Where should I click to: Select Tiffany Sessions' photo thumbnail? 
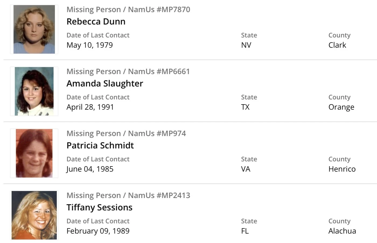[34, 215]
